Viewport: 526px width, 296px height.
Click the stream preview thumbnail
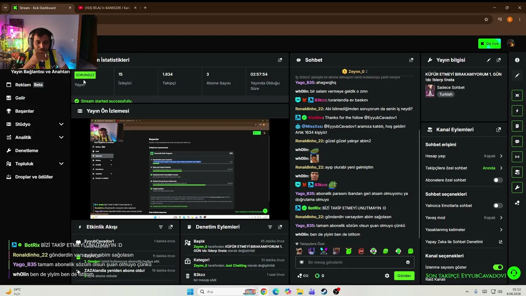180,169
